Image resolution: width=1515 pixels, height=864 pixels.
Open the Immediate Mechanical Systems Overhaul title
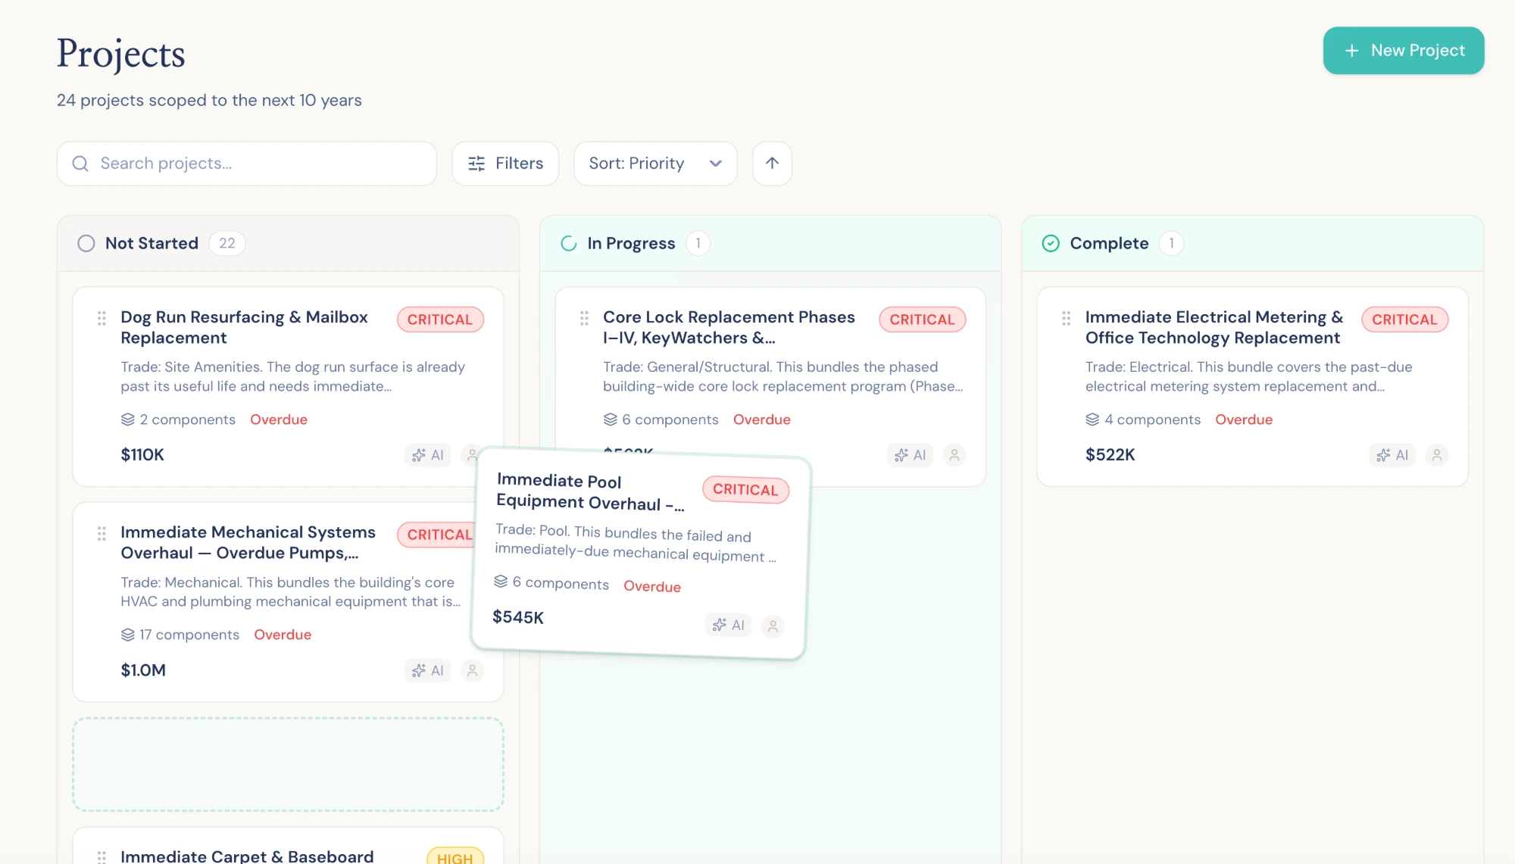[248, 543]
